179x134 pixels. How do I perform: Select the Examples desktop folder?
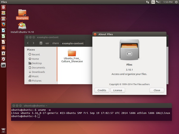pyautogui.click(x=22, y=13)
